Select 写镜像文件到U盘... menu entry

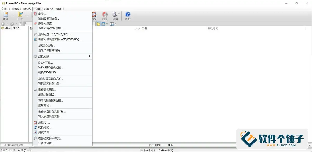coord(62,83)
